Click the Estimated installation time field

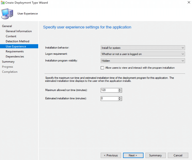tap(109, 98)
